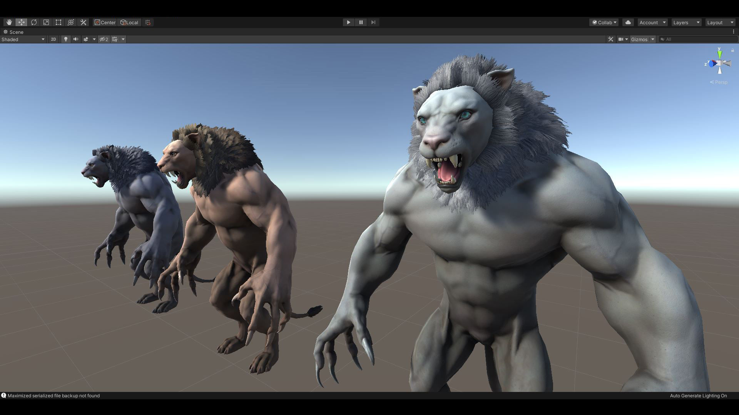Open console via backup not found message
This screenshot has width=739, height=415.
pyautogui.click(x=54, y=395)
